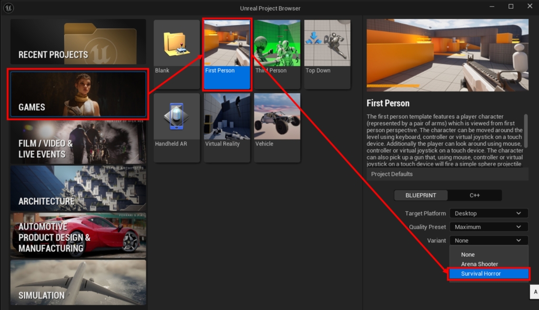
Task: Collapse the Variant dropdown
Action: pos(488,241)
